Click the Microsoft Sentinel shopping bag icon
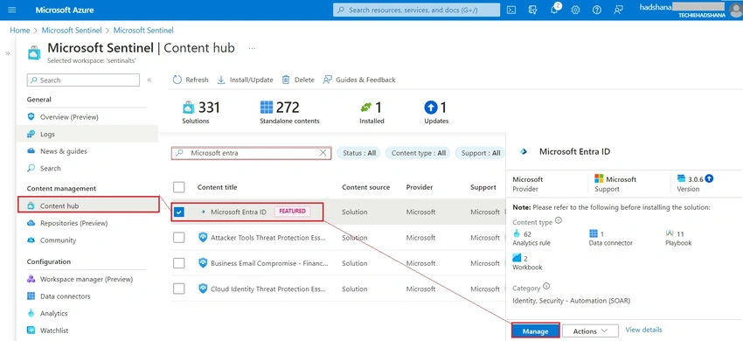 point(34,52)
